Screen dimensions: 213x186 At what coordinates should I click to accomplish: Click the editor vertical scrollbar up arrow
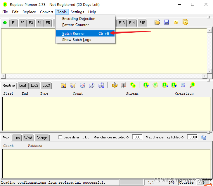[x=209, y=30]
